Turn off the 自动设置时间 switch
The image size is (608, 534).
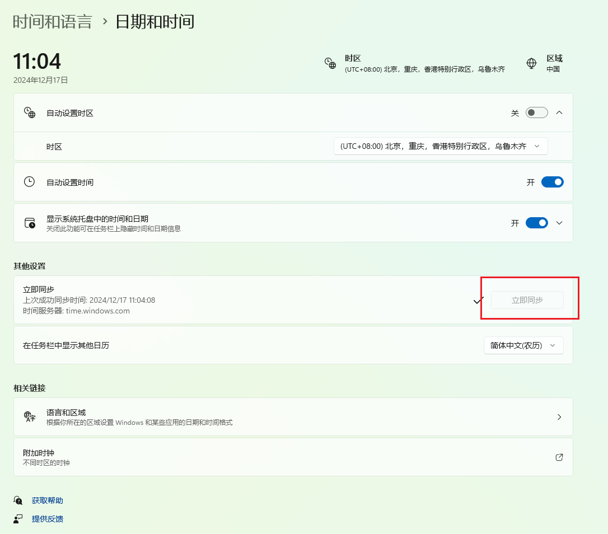click(552, 182)
